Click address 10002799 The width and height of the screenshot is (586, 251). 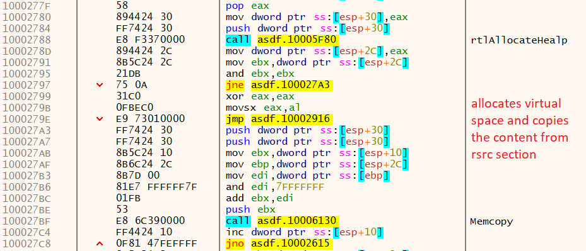26,96
